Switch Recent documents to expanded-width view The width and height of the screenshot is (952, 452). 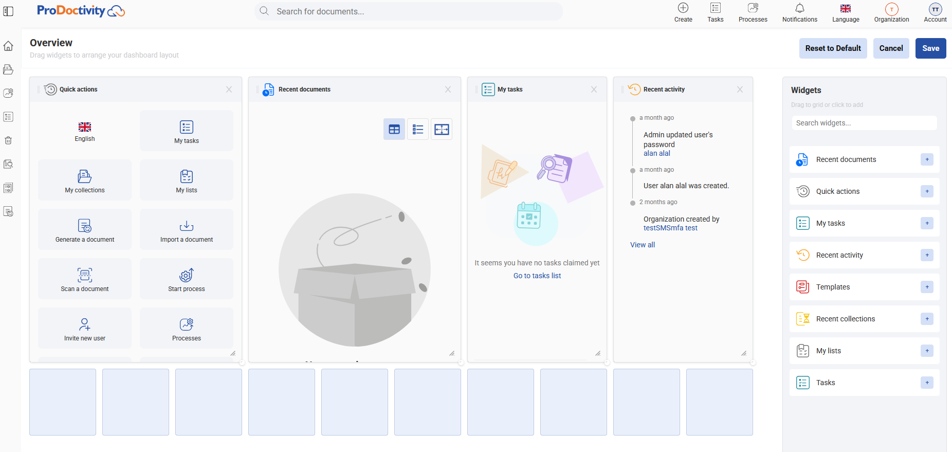click(442, 129)
